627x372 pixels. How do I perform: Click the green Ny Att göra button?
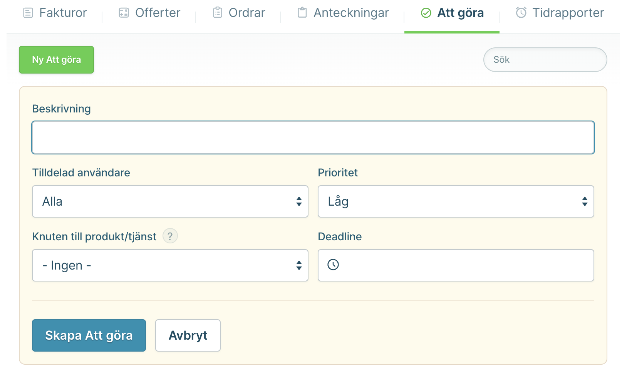click(x=57, y=60)
